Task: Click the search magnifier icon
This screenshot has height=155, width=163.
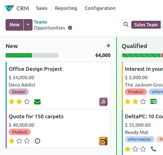Action: click(x=126, y=24)
